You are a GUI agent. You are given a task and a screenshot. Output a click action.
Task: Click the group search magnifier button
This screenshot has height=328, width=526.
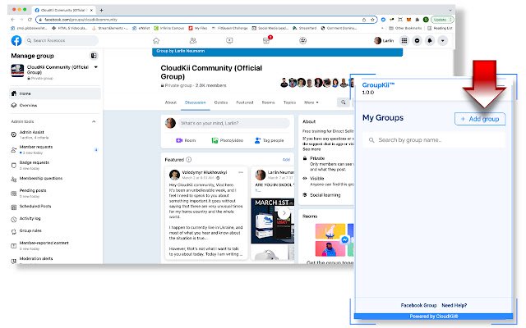click(344, 102)
